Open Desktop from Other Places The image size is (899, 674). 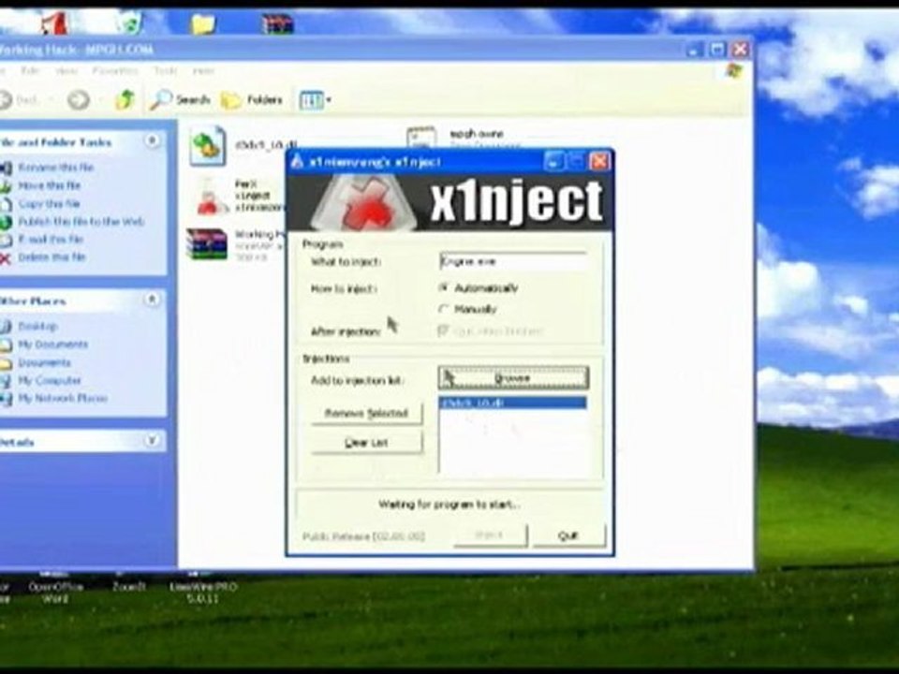point(37,327)
